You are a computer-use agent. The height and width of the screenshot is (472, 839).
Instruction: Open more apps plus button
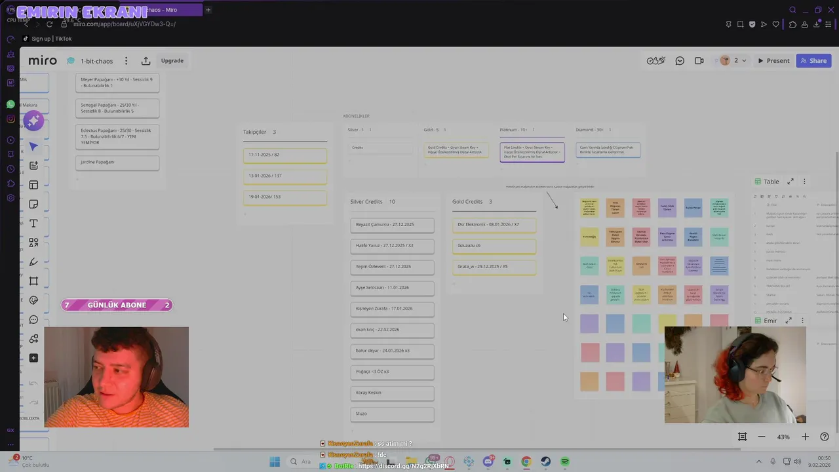coord(33,358)
